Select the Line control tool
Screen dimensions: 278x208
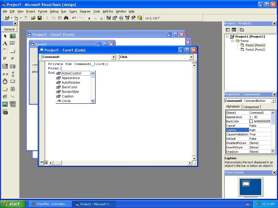pyautogui.click(x=12, y=97)
